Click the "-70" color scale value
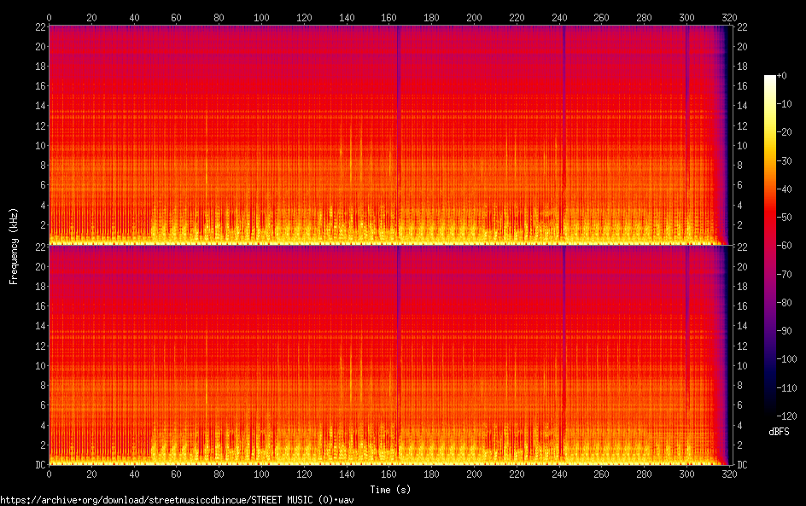 point(784,274)
